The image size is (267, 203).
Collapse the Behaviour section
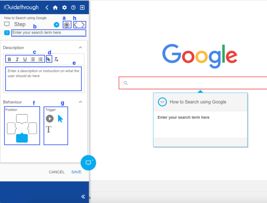pyautogui.click(x=80, y=102)
